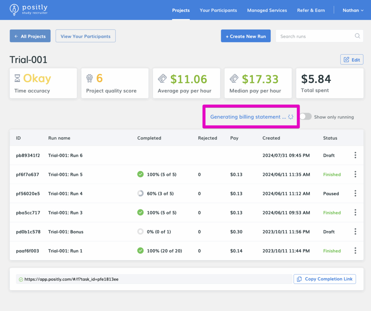The height and width of the screenshot is (311, 371).
Task: Open the three-dot menu for Run 4
Action: coord(355,193)
